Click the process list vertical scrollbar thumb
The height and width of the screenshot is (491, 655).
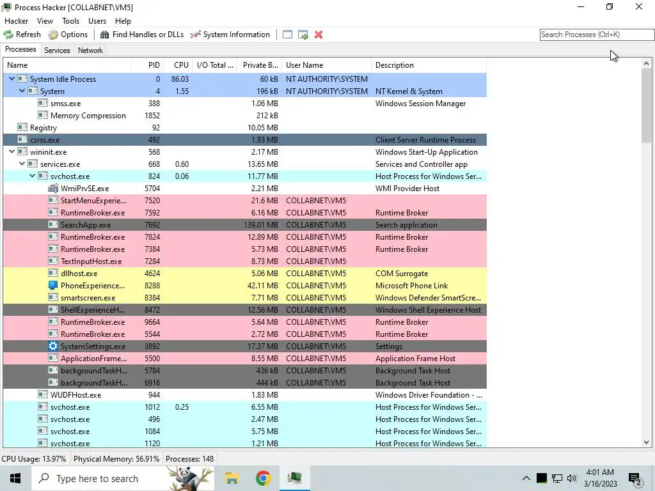click(x=646, y=106)
